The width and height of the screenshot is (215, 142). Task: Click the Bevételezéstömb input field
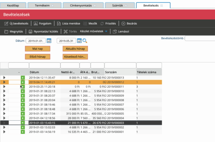coord(200,38)
